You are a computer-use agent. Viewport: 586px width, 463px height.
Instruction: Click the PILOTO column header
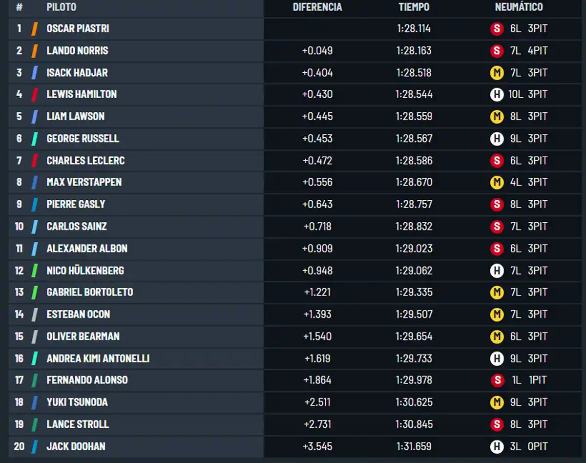pos(61,7)
